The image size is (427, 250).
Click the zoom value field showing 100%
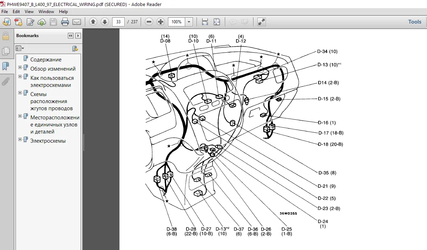(177, 22)
